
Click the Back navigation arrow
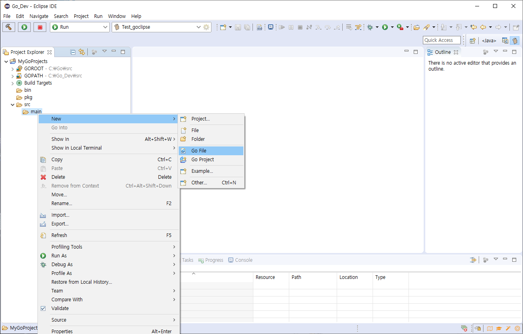pyautogui.click(x=483, y=27)
